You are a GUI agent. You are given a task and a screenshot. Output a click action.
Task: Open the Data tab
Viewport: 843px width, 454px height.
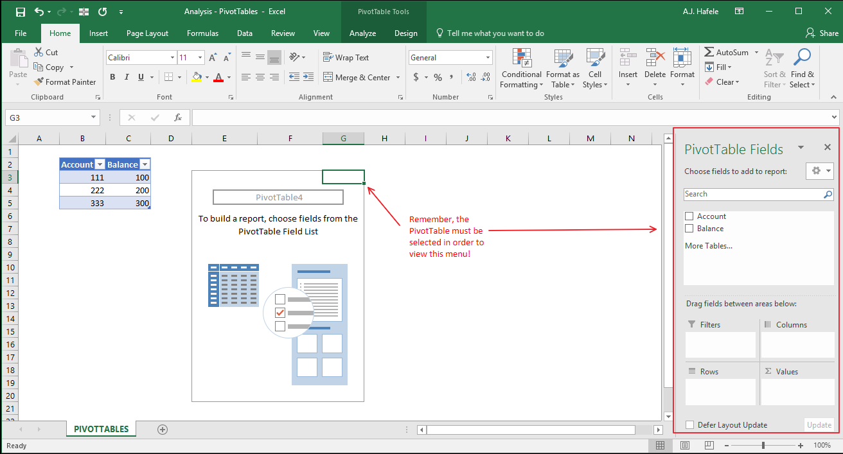click(245, 33)
